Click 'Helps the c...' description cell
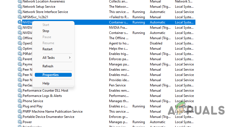 (118, 49)
